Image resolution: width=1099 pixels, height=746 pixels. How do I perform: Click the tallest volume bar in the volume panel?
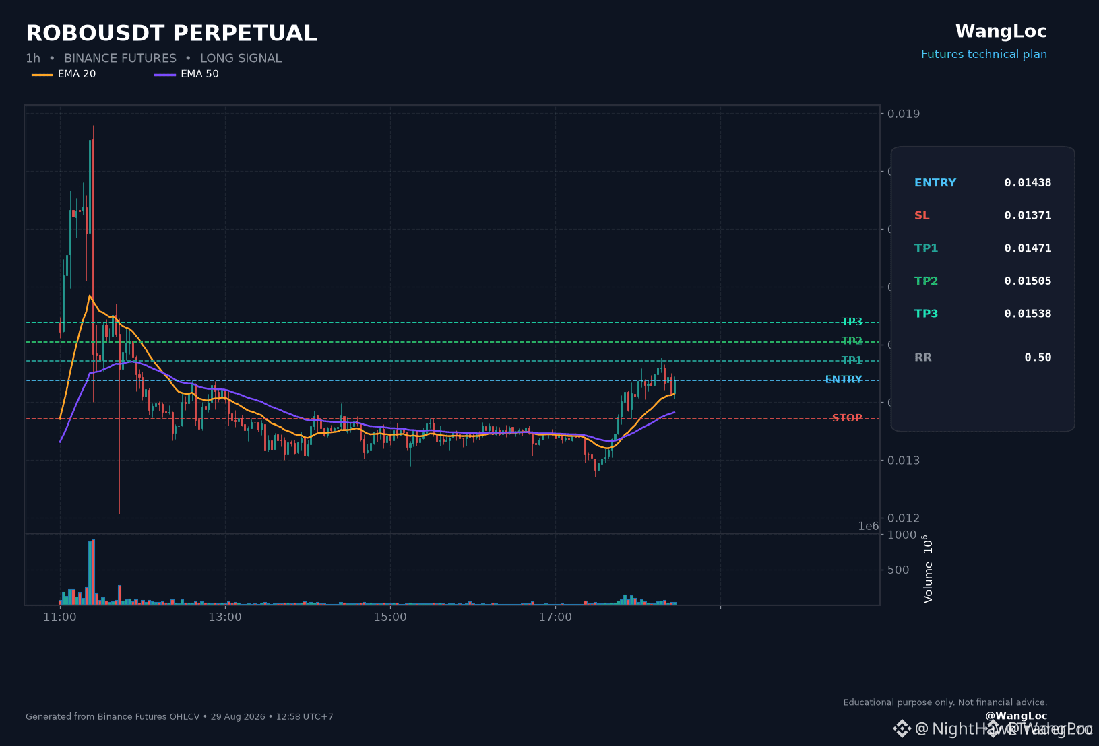click(93, 572)
